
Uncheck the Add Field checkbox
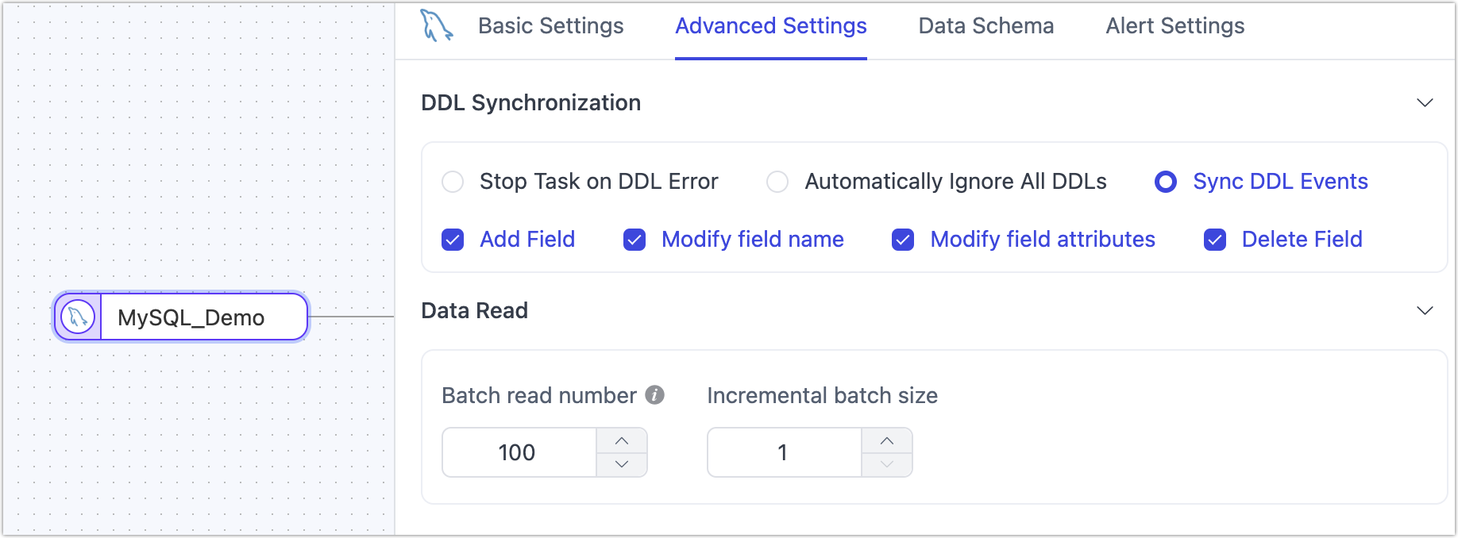(453, 240)
